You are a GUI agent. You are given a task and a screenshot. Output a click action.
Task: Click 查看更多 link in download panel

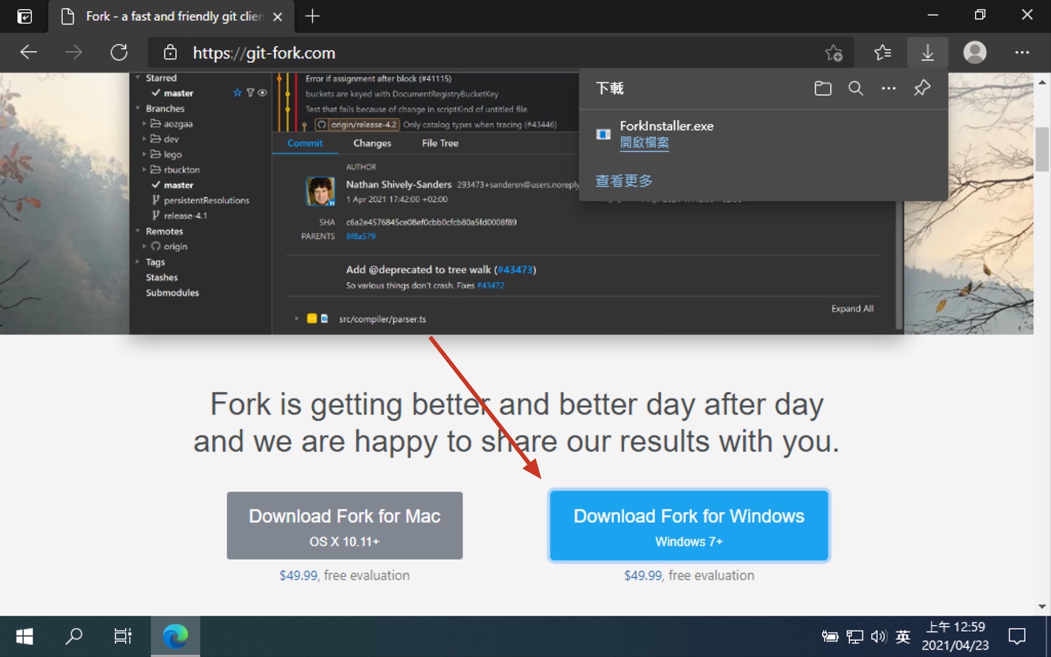(x=623, y=180)
